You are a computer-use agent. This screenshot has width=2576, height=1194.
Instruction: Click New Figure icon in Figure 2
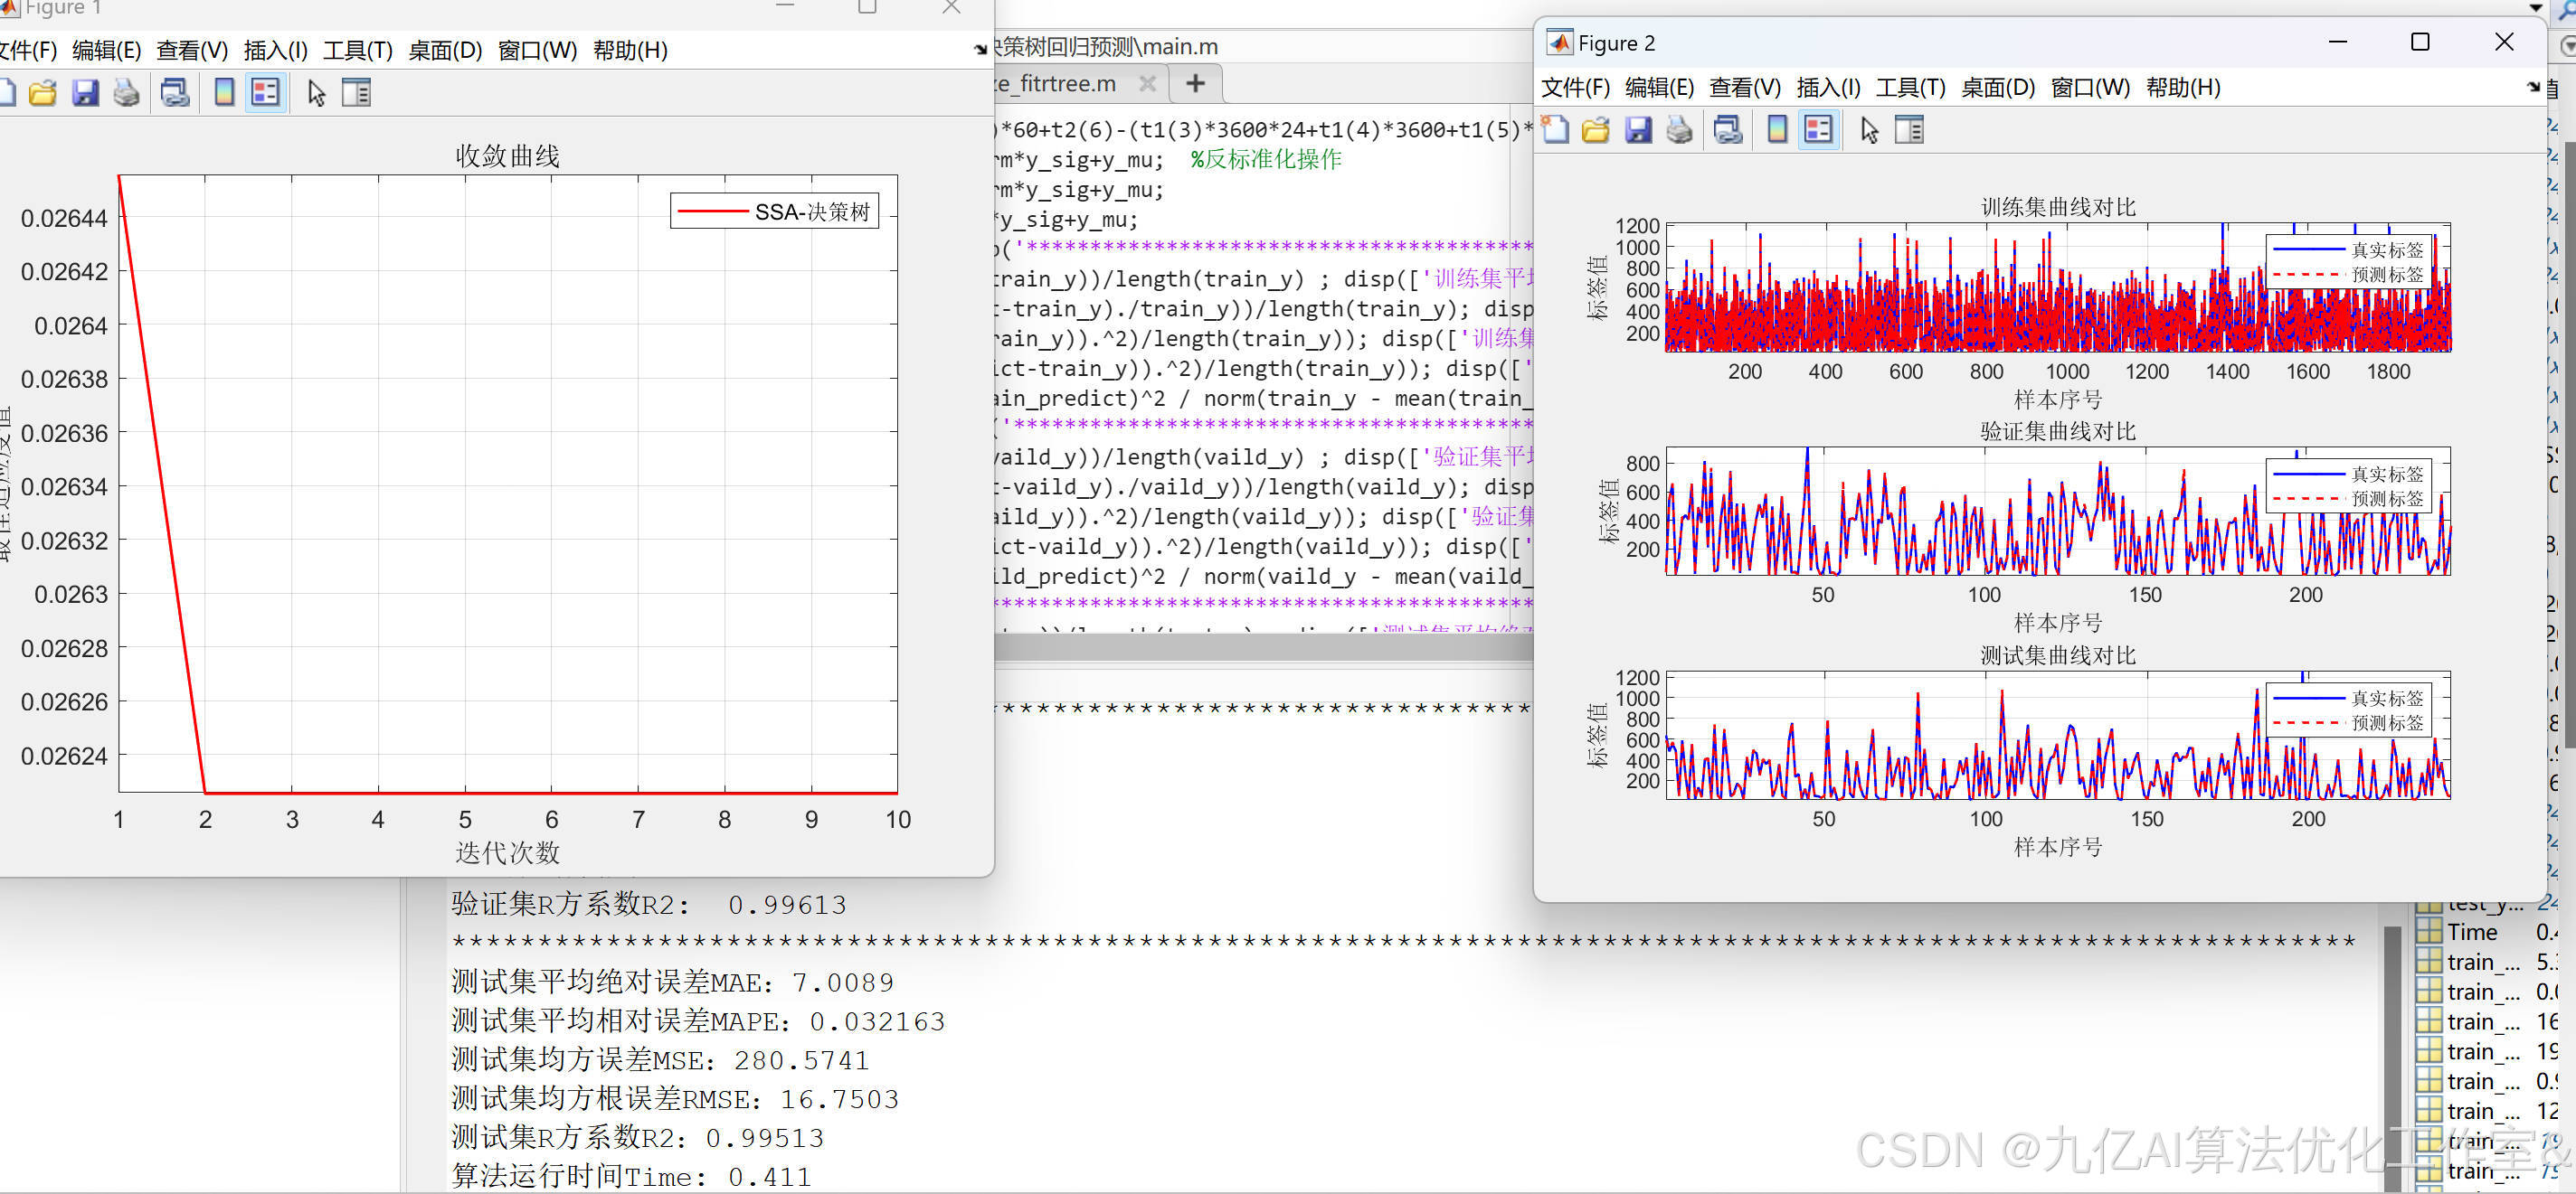click(x=1555, y=130)
